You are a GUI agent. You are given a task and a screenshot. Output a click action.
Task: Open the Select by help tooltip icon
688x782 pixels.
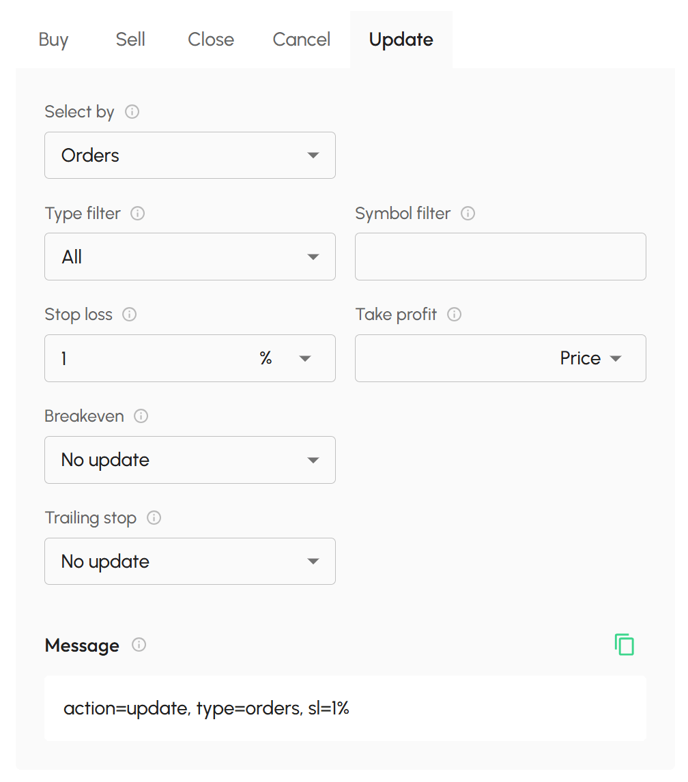(x=132, y=112)
